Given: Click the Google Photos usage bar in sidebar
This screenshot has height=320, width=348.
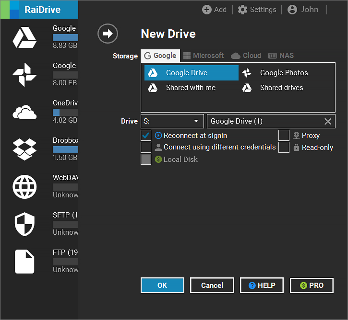Looking at the screenshot, I should click(x=65, y=75).
